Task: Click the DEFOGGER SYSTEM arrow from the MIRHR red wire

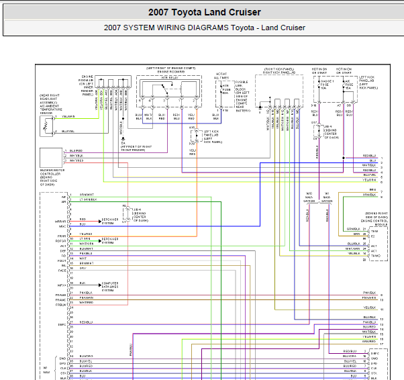Action: 100,222
